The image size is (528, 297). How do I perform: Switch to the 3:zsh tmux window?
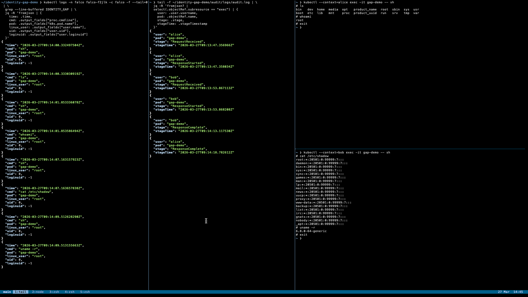coord(54,292)
